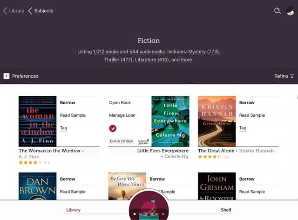Click the Due in 20 days label
Screen dimensions: 298x220
[122, 141]
